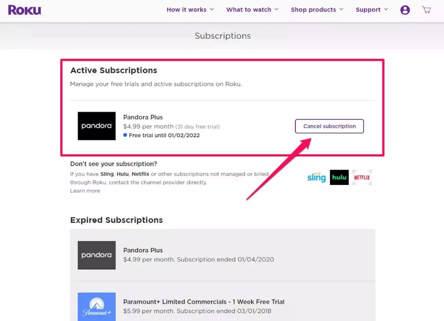The width and height of the screenshot is (444, 321).
Task: Click the Roku logo
Action: click(25, 10)
